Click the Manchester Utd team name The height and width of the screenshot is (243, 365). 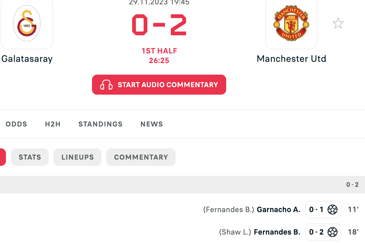tap(291, 59)
